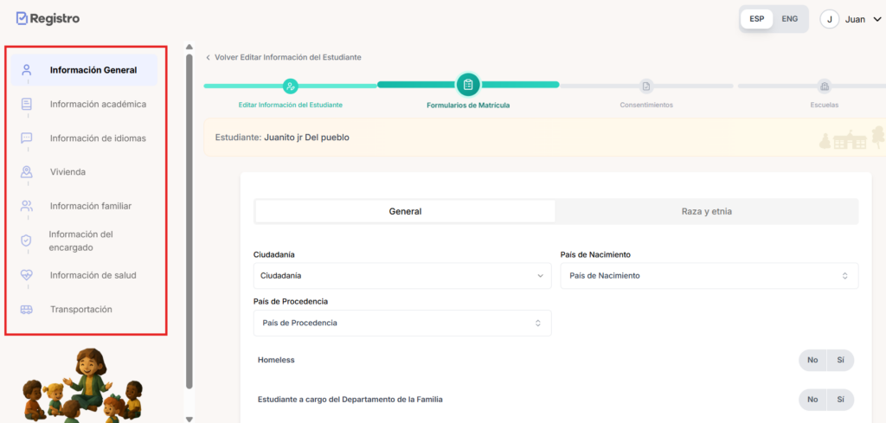Viewport: 886px width, 423px height.
Task: Click the Información de salud heart icon
Action: point(27,275)
